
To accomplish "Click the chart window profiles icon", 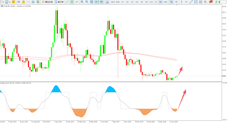I will point(7,2).
